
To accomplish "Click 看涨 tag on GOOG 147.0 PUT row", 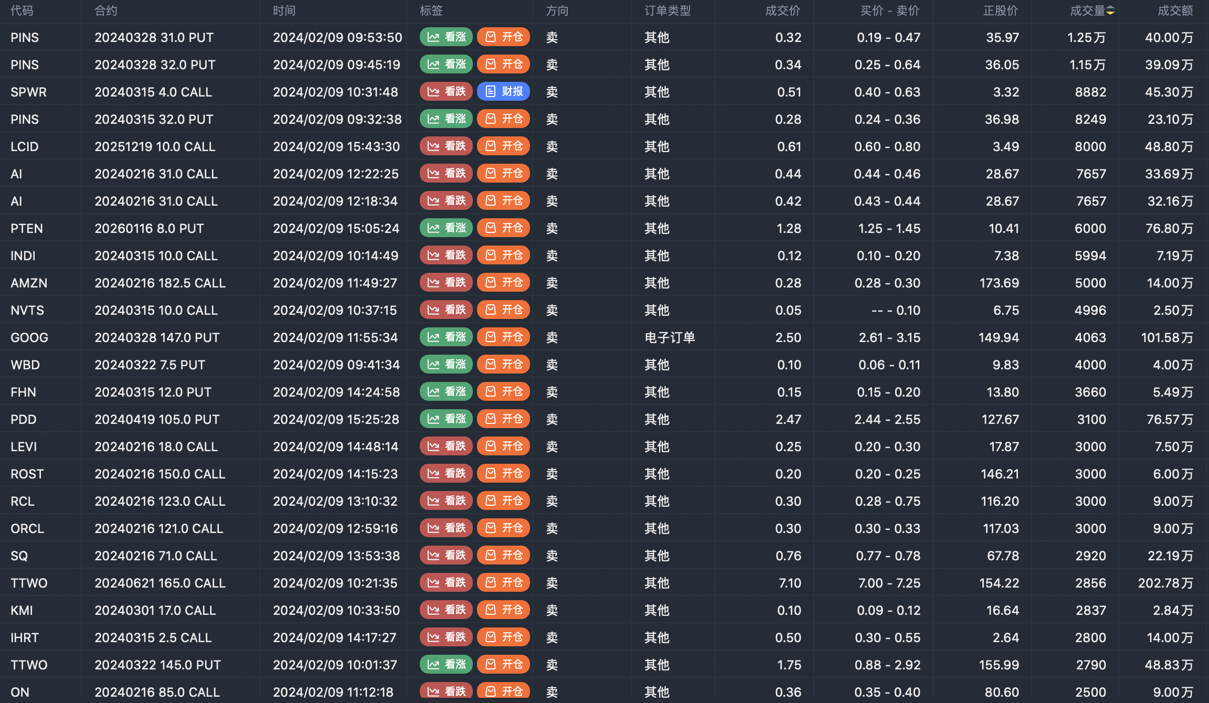I will 446,337.
